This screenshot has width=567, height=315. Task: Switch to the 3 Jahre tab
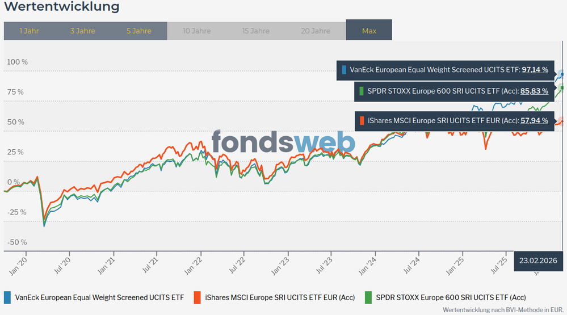click(x=82, y=31)
